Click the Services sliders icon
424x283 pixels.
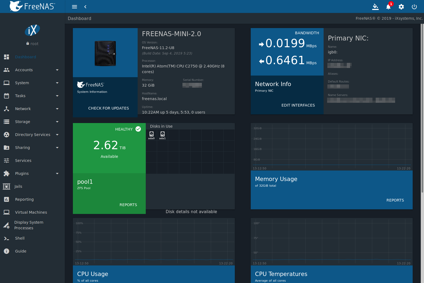pyautogui.click(x=6, y=161)
